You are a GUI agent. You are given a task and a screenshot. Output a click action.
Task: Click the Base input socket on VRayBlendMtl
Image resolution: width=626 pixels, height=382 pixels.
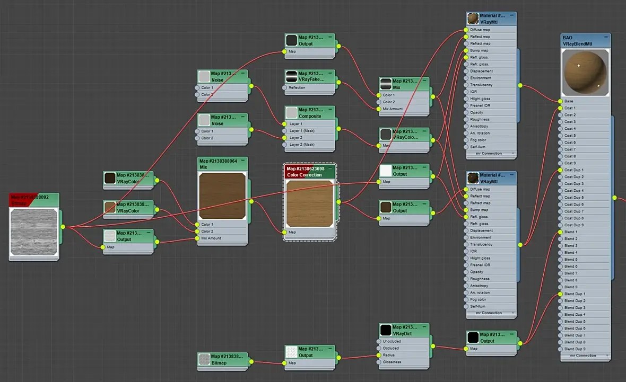pyautogui.click(x=559, y=101)
